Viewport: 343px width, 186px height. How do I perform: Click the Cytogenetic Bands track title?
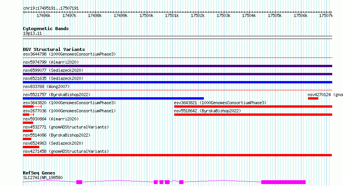click(x=46, y=29)
